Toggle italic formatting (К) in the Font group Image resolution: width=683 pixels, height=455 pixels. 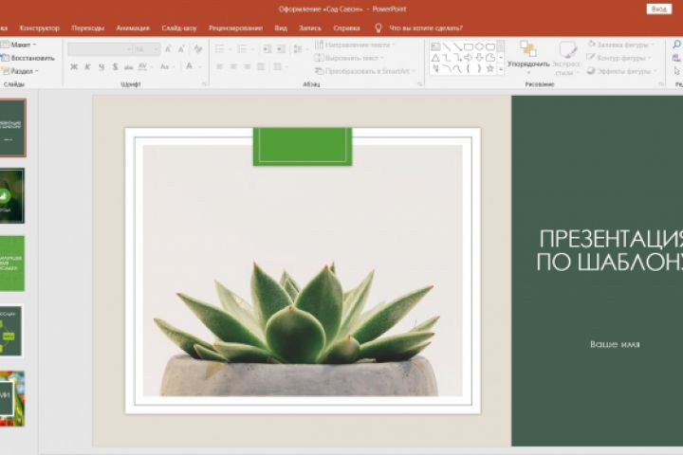(87, 67)
